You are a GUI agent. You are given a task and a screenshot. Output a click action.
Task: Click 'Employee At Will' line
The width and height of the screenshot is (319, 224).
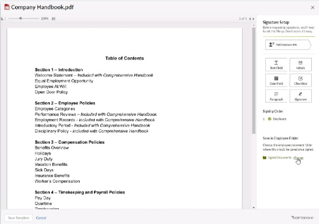tap(51, 86)
